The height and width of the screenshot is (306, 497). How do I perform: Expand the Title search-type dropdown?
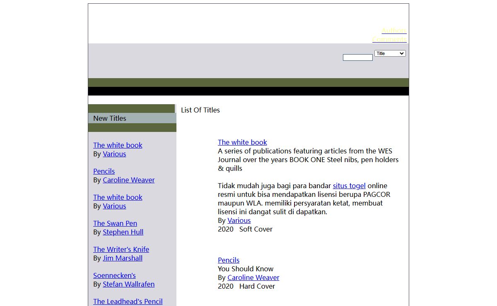390,53
